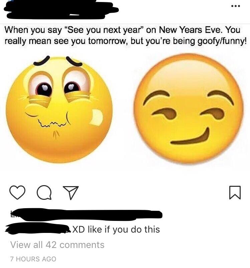Tap blank white area below the emojis
The width and height of the screenshot is (250, 268).
coord(125,174)
